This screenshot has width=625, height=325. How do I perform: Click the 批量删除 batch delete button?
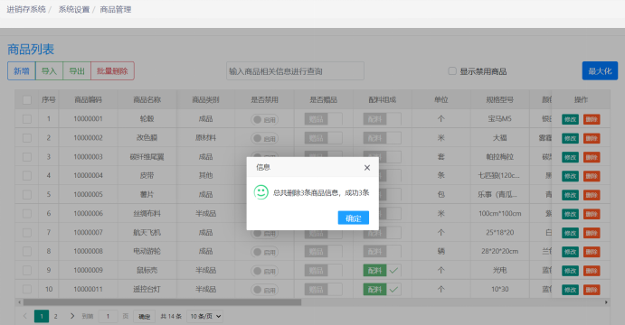(x=112, y=71)
